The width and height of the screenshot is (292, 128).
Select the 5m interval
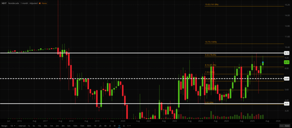click(x=69, y=125)
